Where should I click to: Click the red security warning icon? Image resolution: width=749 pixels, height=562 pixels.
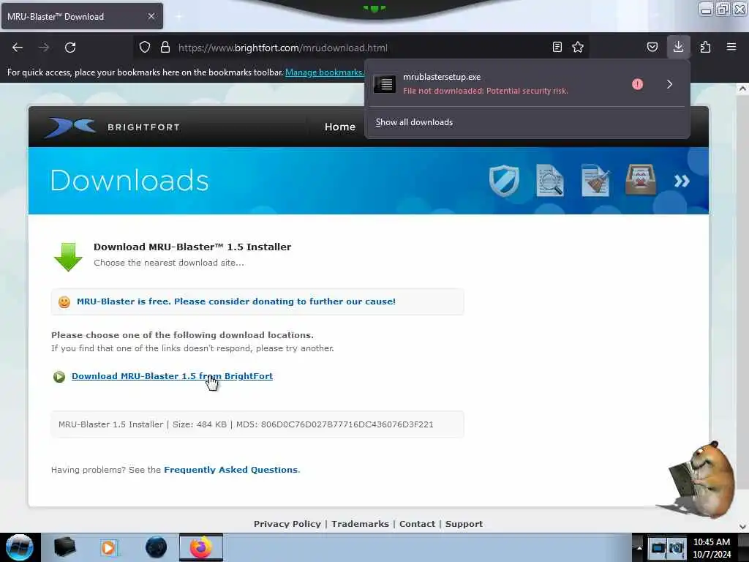point(637,84)
